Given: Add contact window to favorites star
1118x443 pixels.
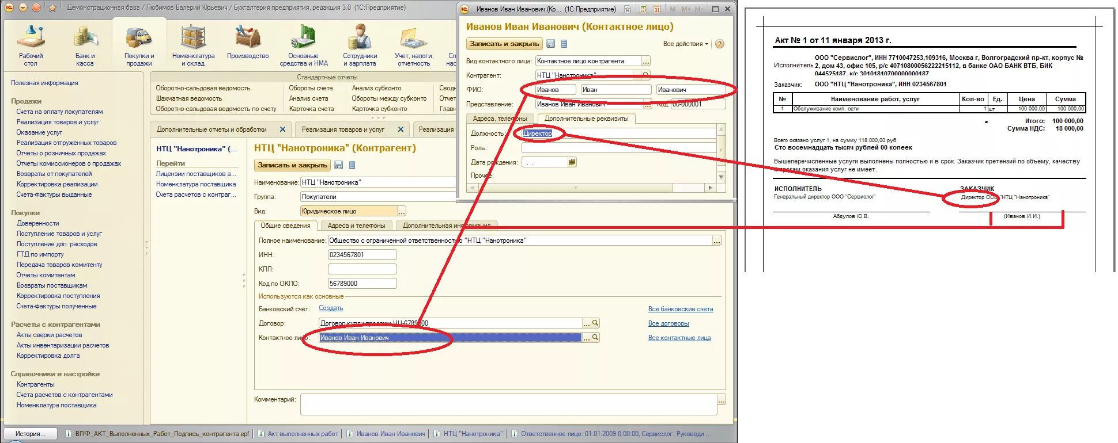Looking at the screenshot, I should 628,9.
